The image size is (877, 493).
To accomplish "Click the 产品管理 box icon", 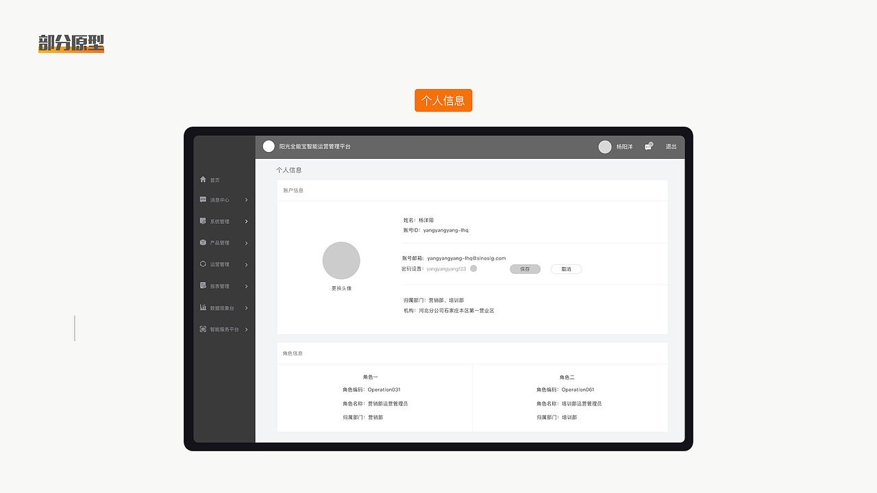I will coord(203,242).
